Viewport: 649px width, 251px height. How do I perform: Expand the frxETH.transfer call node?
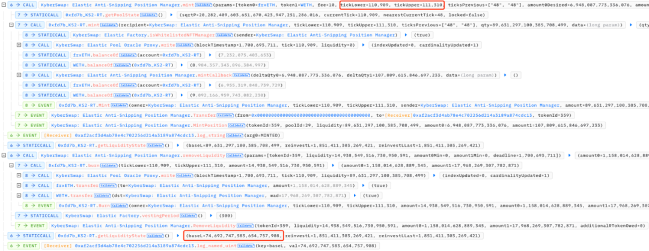(x=19, y=185)
